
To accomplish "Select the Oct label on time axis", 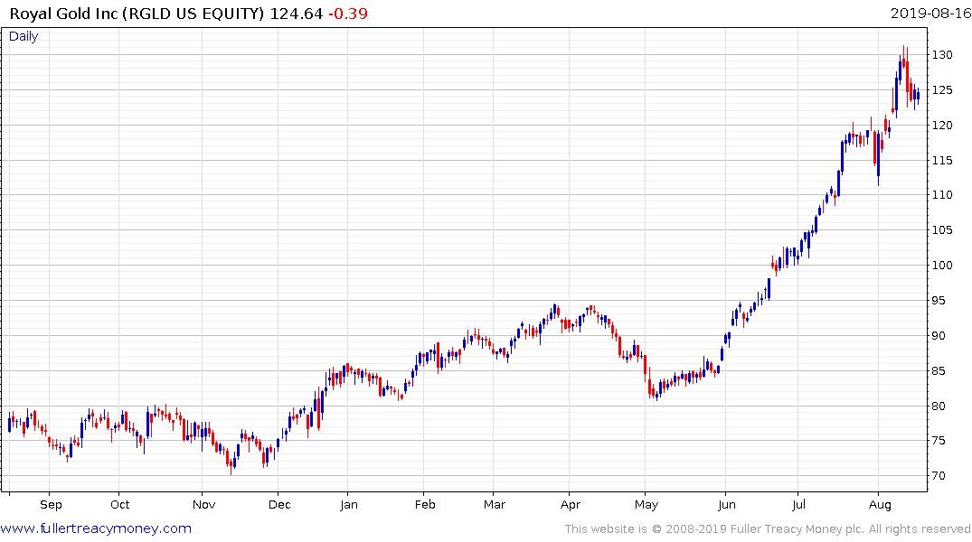I will click(x=119, y=505).
